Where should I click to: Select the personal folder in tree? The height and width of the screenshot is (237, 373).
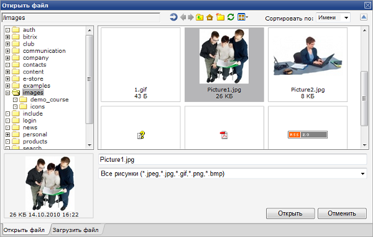pyautogui.click(x=35, y=134)
